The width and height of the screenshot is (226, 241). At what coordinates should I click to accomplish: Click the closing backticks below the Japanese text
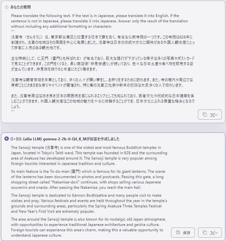(x=13, y=111)
